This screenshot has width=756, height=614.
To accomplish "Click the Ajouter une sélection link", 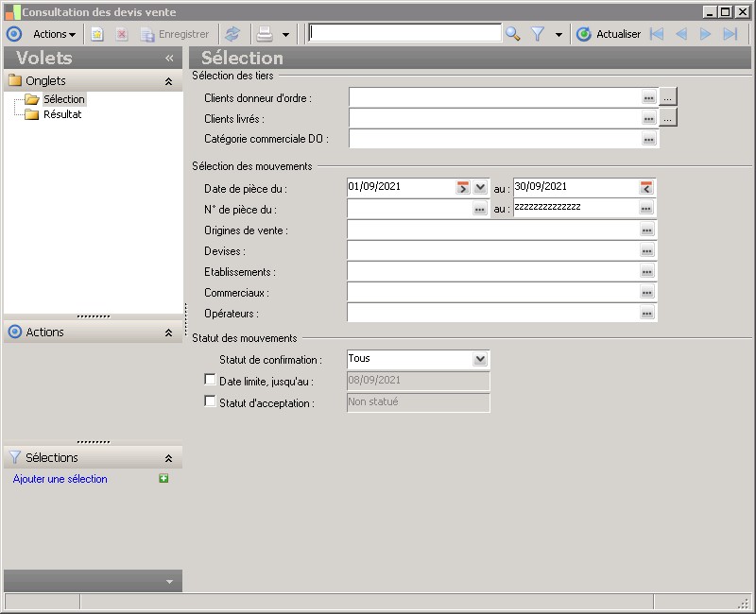I will 60,479.
